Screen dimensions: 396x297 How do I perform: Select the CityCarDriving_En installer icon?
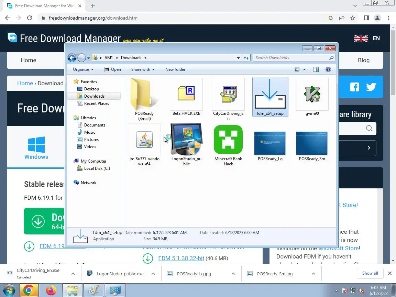[228, 94]
